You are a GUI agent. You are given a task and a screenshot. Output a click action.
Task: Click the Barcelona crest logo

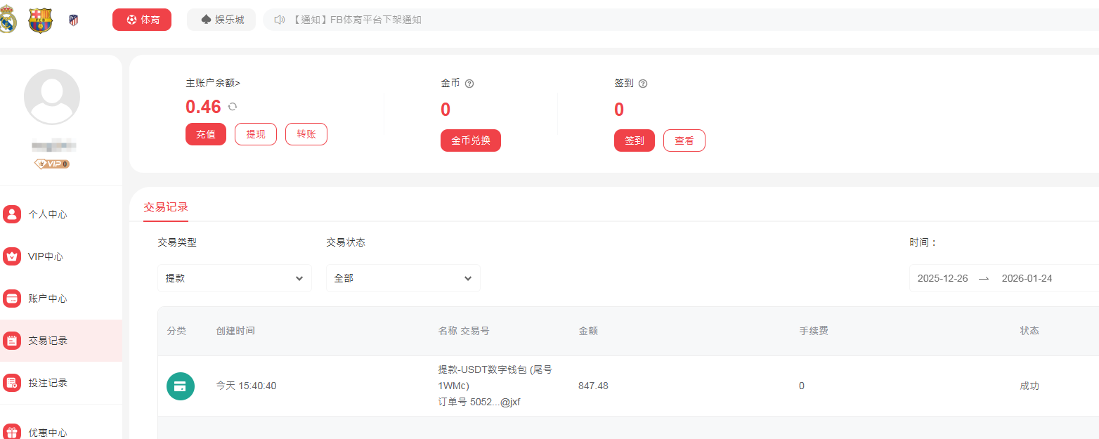click(x=39, y=19)
